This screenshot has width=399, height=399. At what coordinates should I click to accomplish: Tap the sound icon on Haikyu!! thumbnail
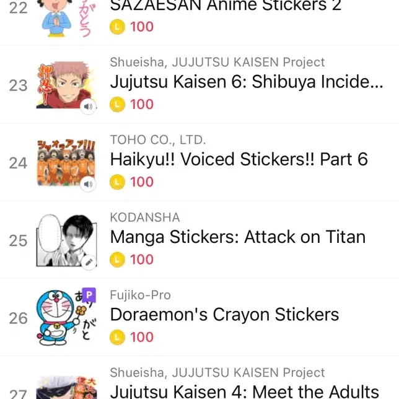pyautogui.click(x=88, y=184)
